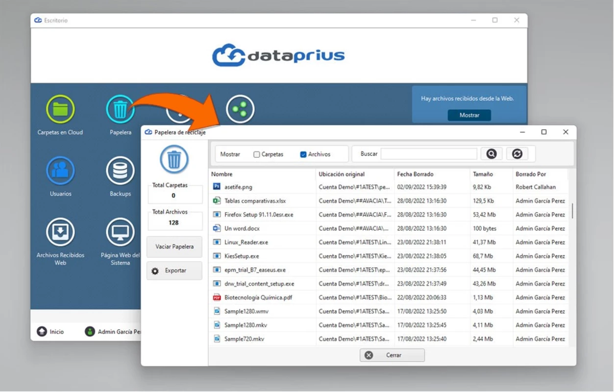Enable the Carpetas checkbox
The width and height of the screenshot is (614, 392).
click(256, 154)
